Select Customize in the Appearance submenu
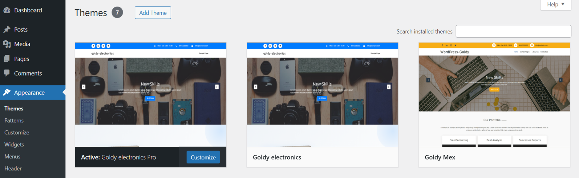Image resolution: width=579 pixels, height=178 pixels. click(x=17, y=133)
